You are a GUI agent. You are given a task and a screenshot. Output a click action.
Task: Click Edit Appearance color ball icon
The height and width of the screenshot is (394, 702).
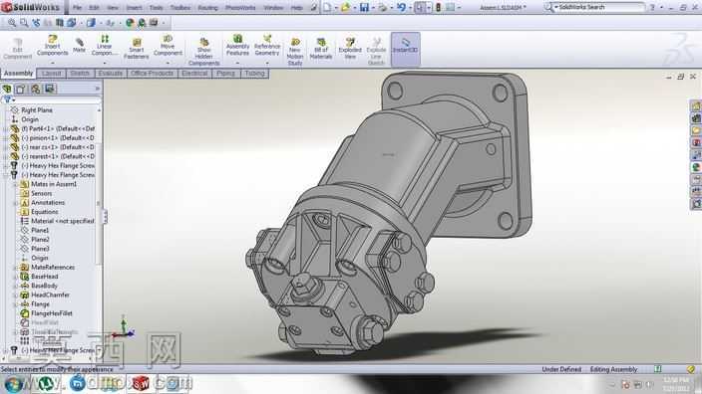[x=130, y=22]
